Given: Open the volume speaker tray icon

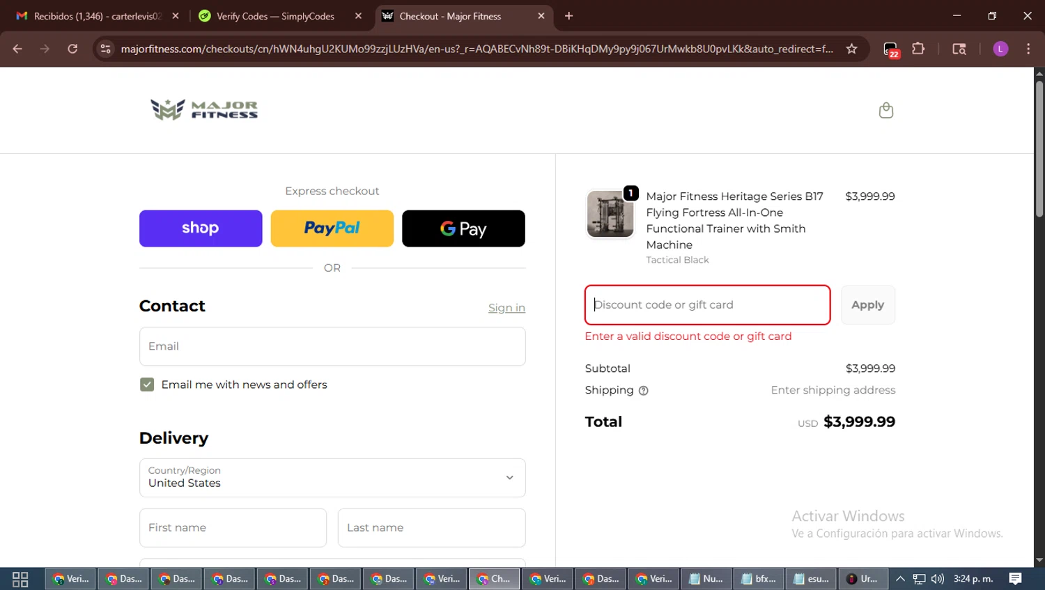Looking at the screenshot, I should [938, 579].
